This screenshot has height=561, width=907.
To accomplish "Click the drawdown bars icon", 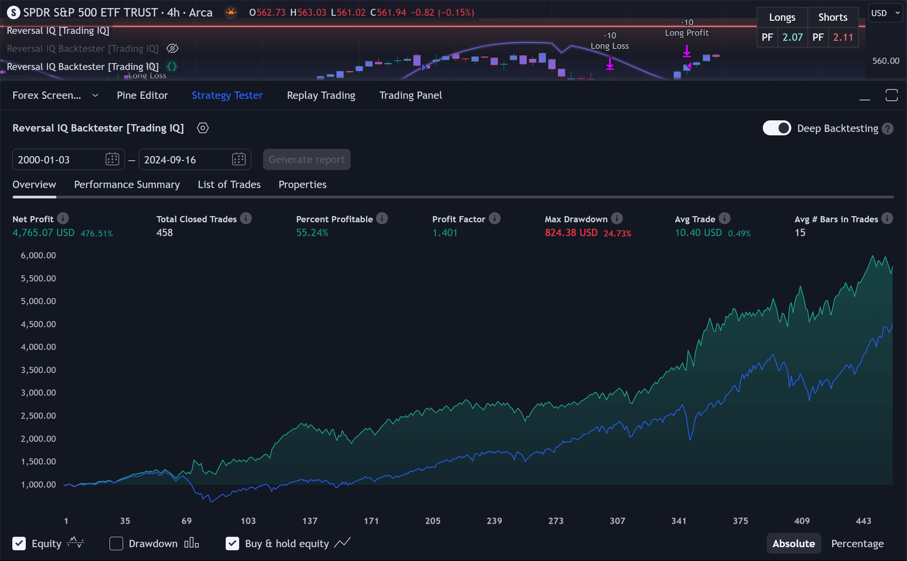I will pos(191,543).
